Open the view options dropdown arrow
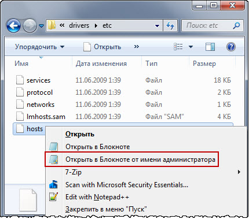 (191, 47)
